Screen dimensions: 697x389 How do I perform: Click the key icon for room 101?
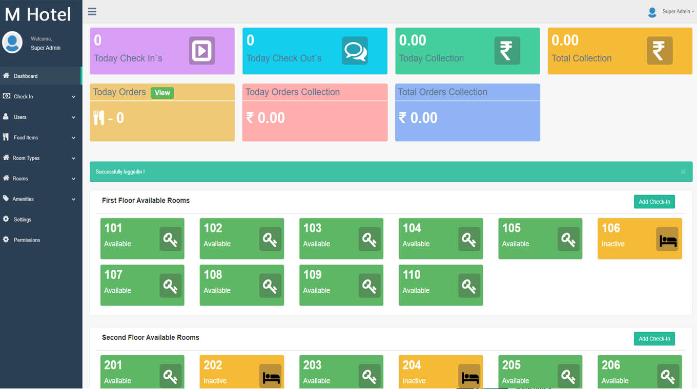click(171, 239)
